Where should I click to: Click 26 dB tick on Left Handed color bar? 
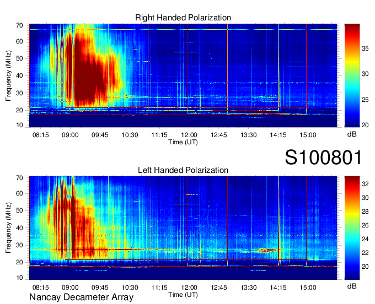click(365, 225)
